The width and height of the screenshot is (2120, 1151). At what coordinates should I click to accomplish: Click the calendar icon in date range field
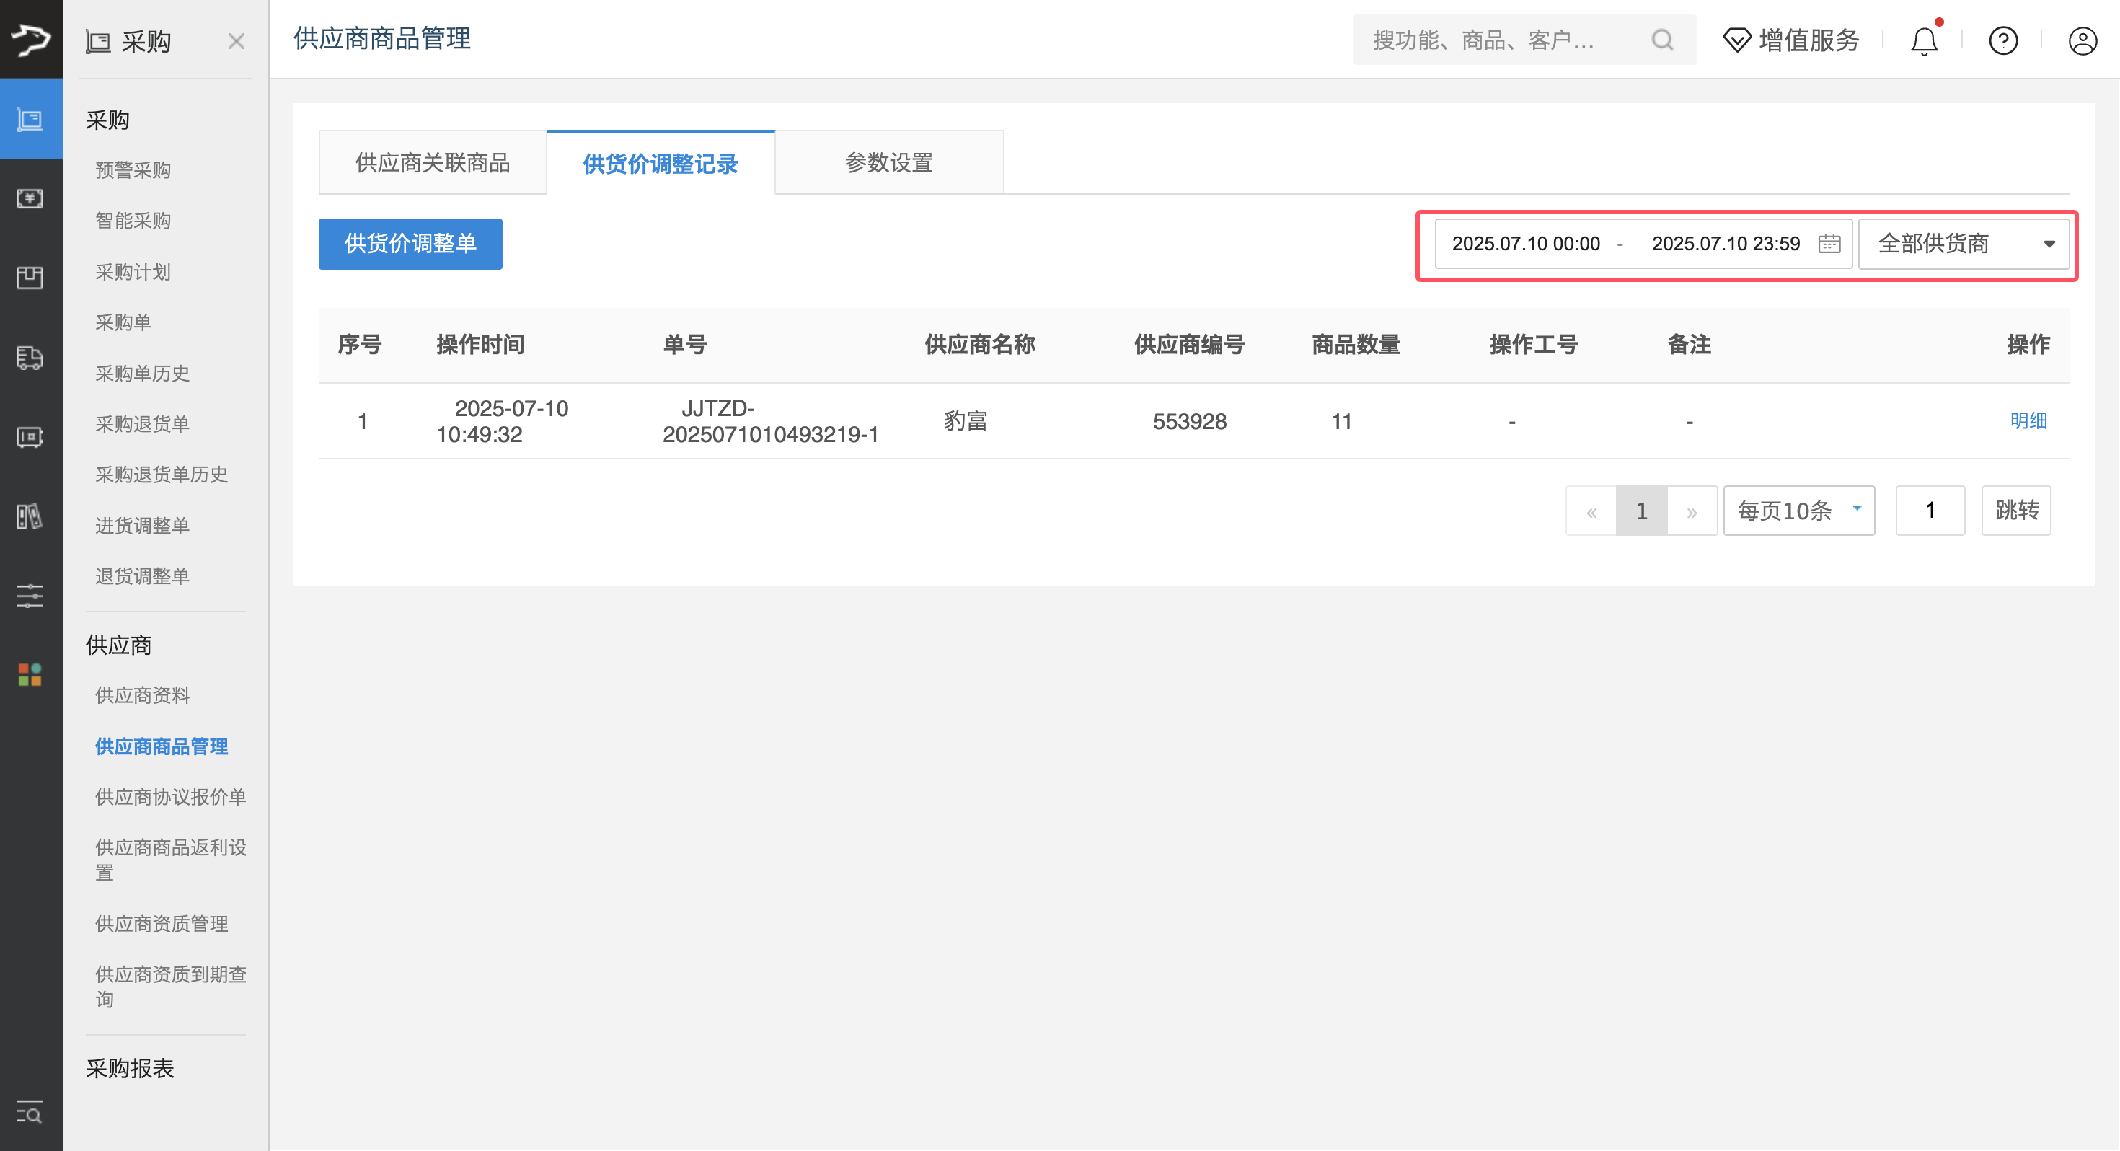pyautogui.click(x=1829, y=244)
